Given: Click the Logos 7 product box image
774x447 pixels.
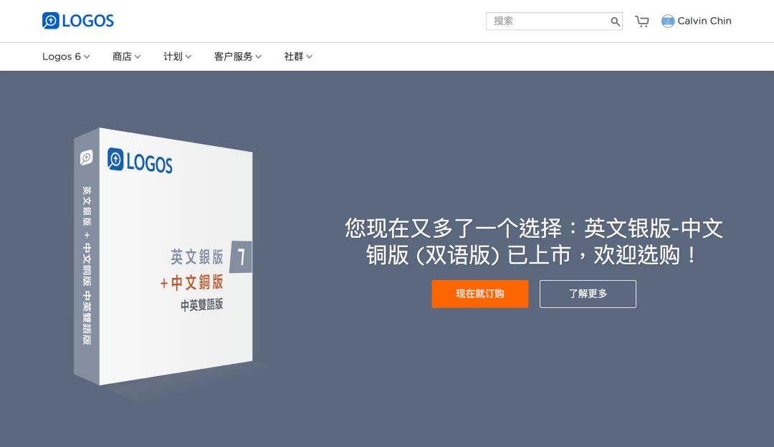Looking at the screenshot, I should 163,256.
